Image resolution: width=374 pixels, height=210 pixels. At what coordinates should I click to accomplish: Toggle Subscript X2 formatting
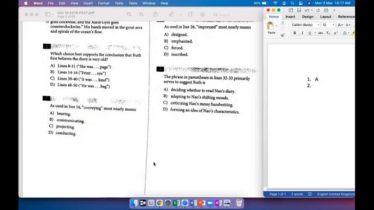(328, 33)
